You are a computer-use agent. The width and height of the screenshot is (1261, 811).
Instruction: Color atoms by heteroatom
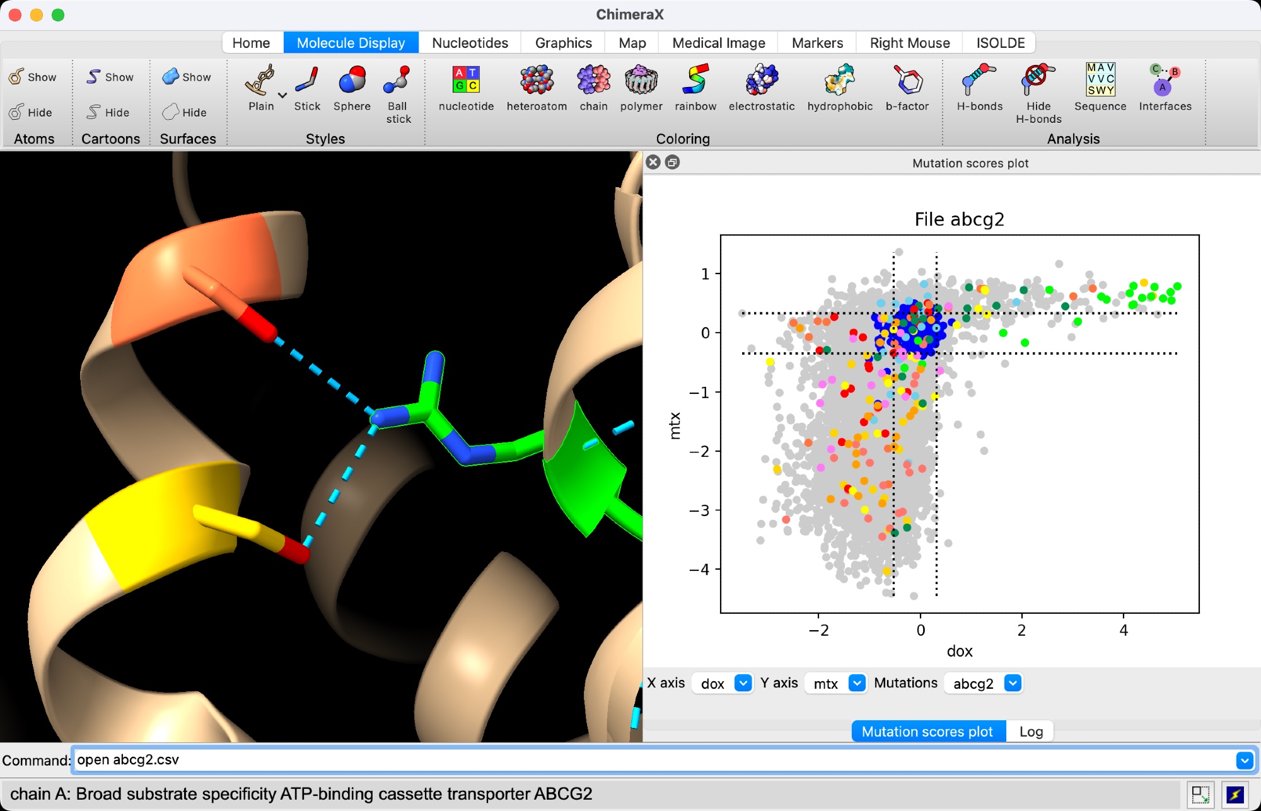[537, 82]
